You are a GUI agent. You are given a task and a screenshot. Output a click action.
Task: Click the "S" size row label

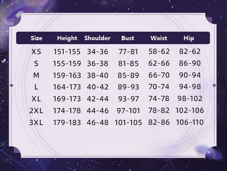[36, 64]
